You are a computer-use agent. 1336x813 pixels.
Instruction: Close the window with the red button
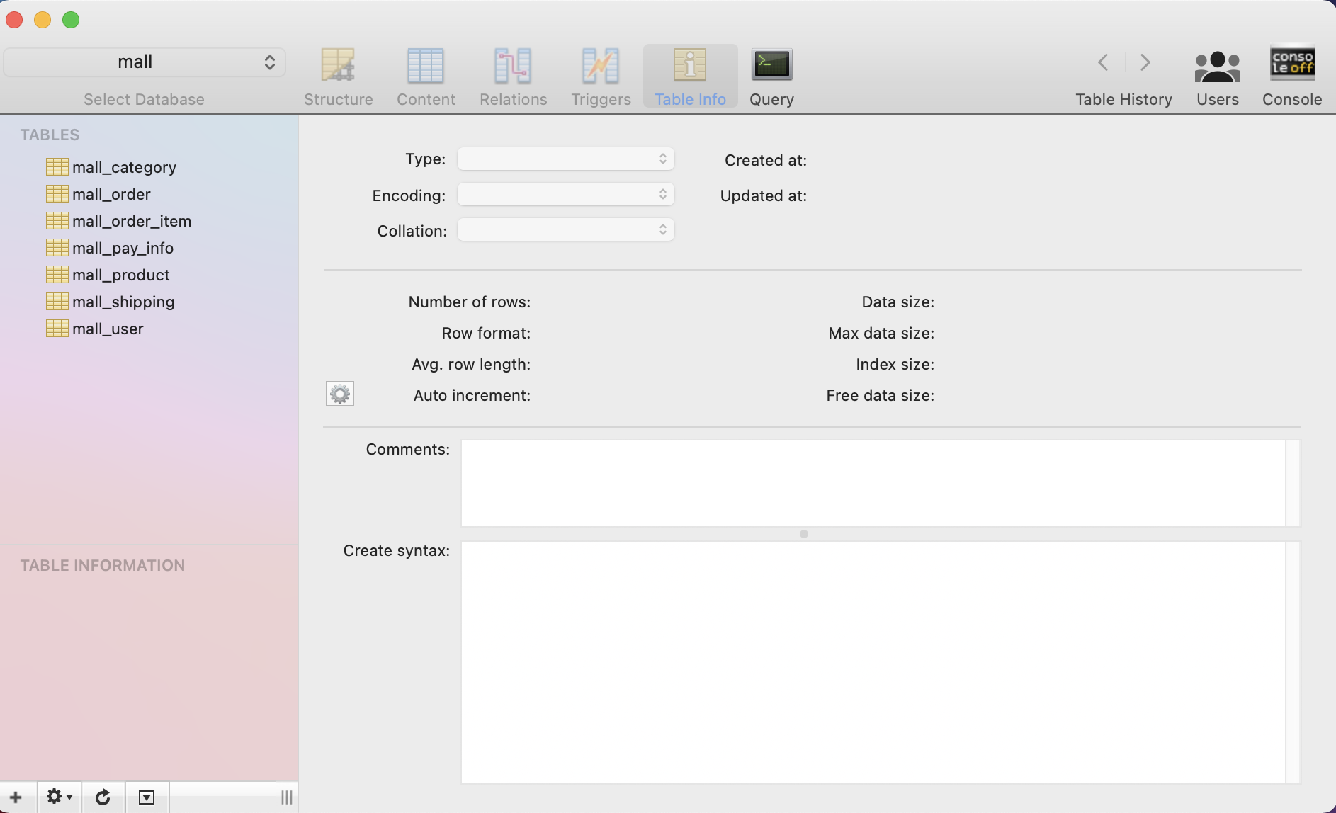(14, 20)
